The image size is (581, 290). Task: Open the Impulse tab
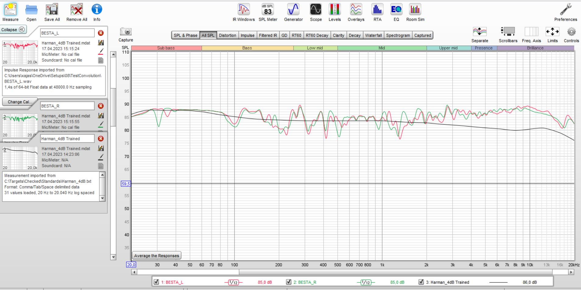248,35
